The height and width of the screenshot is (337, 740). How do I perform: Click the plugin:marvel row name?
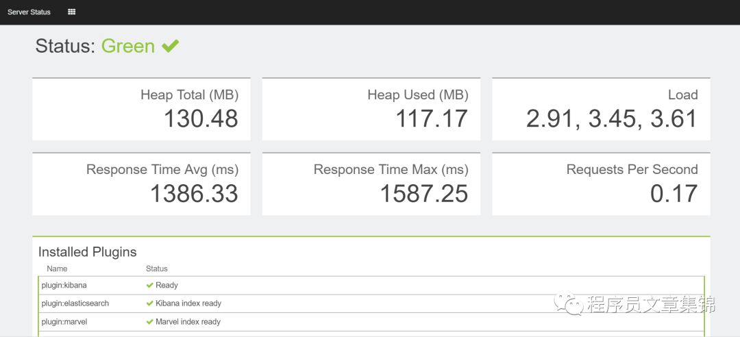click(64, 322)
